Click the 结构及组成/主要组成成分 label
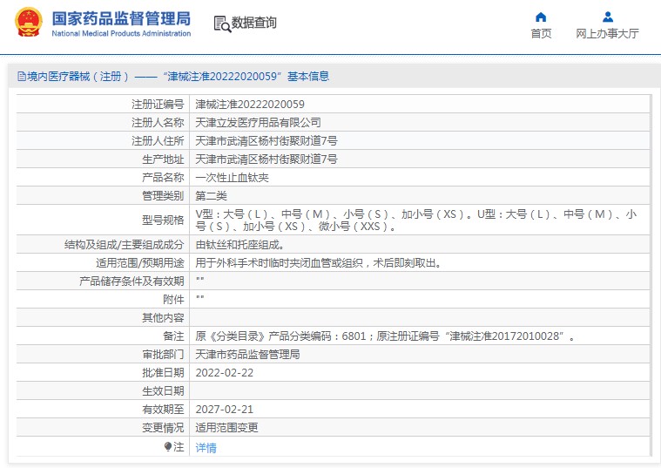This screenshot has height=468, width=661. click(x=124, y=245)
